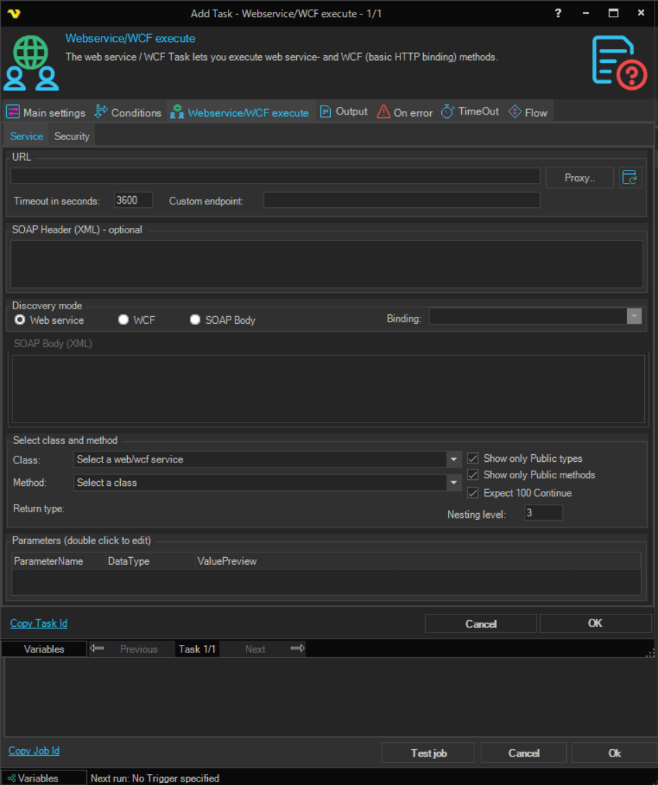The height and width of the screenshot is (785, 658).
Task: Click the Webservice globe icon in header
Action: (31, 63)
